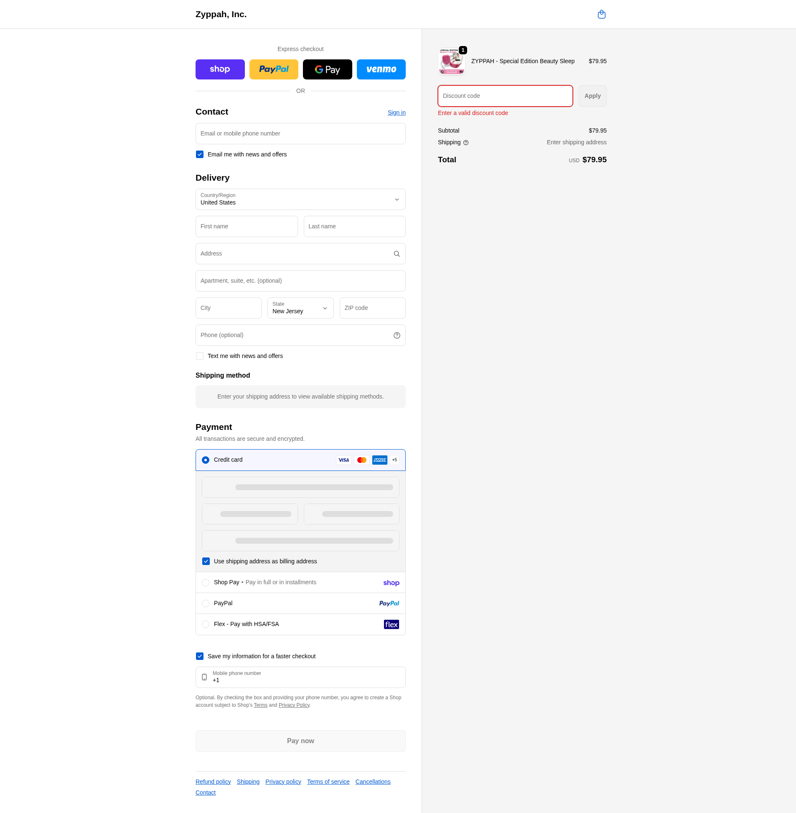Uncheck Use shipping address as billing address

click(206, 561)
